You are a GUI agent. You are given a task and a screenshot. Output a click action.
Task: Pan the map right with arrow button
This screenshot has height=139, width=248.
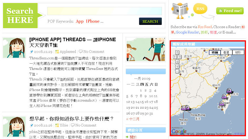tap(179, 57)
